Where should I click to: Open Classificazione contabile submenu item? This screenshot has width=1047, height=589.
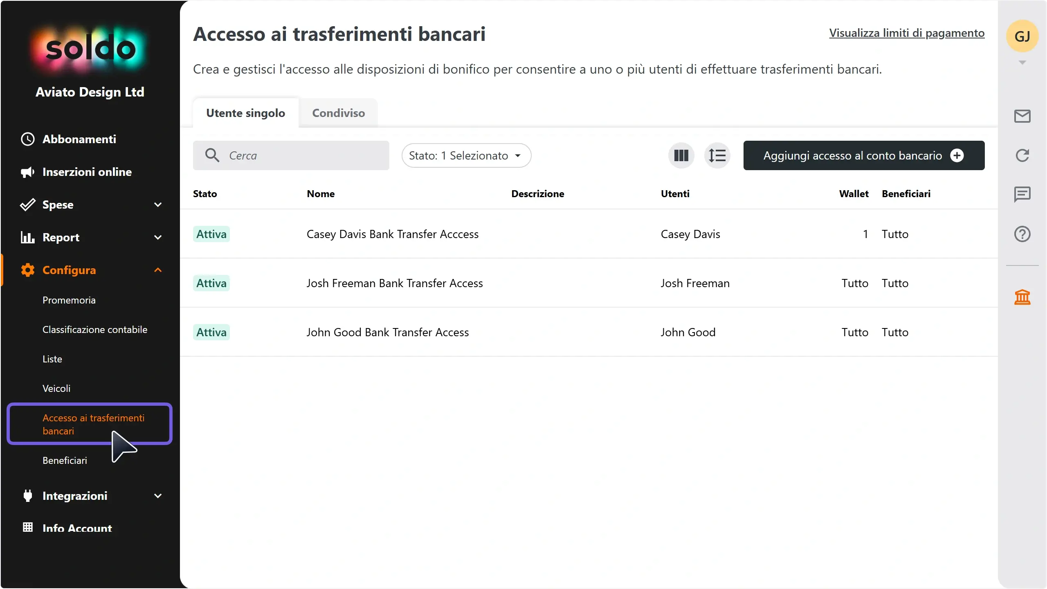pyautogui.click(x=95, y=330)
